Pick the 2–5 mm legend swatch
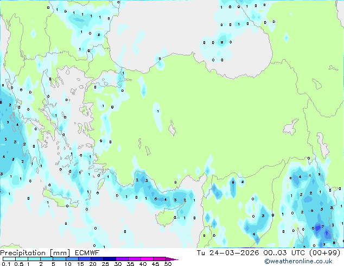344x266 pixels. pyautogui.click(x=47, y=259)
